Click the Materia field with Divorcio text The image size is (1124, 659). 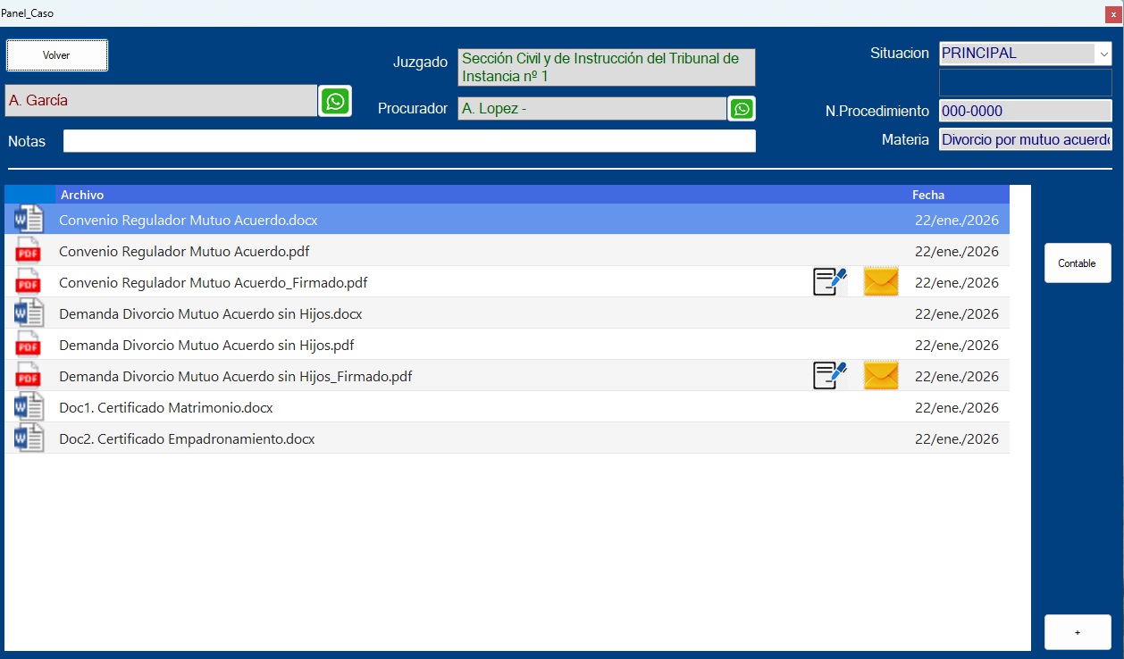[1025, 140]
